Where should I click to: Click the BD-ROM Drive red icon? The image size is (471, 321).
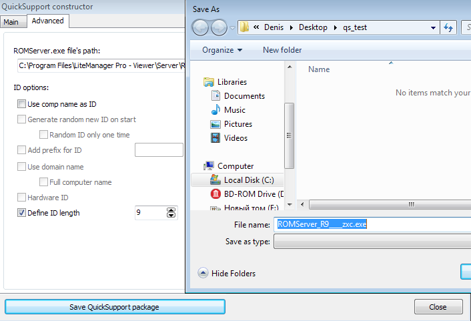(215, 194)
